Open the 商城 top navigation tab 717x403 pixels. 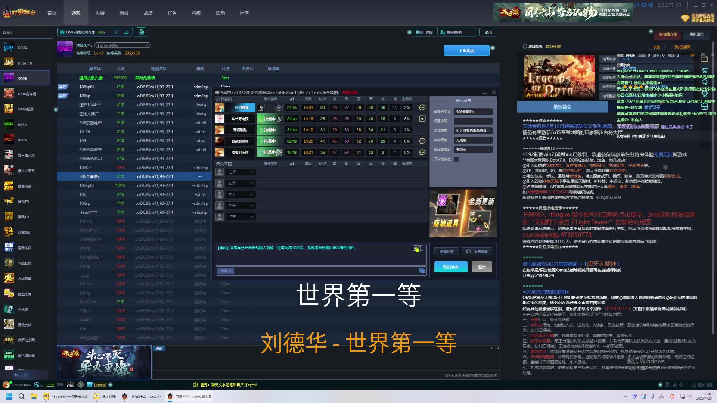(124, 13)
